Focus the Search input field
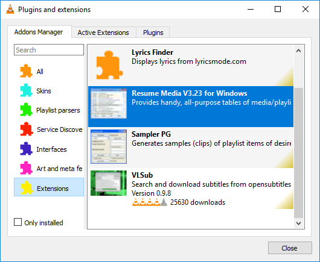This screenshot has height=262, width=320. [49, 50]
